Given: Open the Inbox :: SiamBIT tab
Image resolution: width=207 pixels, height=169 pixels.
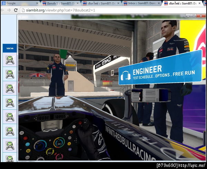Looking at the screenshot, I should point(142,3).
